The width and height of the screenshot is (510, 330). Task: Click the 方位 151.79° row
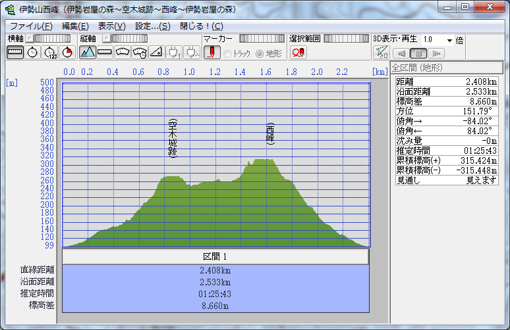447,111
